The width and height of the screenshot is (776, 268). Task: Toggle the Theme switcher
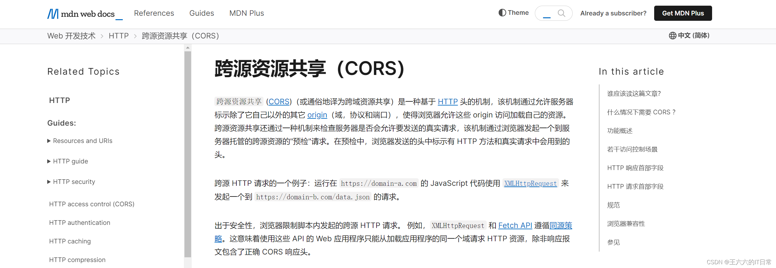pos(513,13)
